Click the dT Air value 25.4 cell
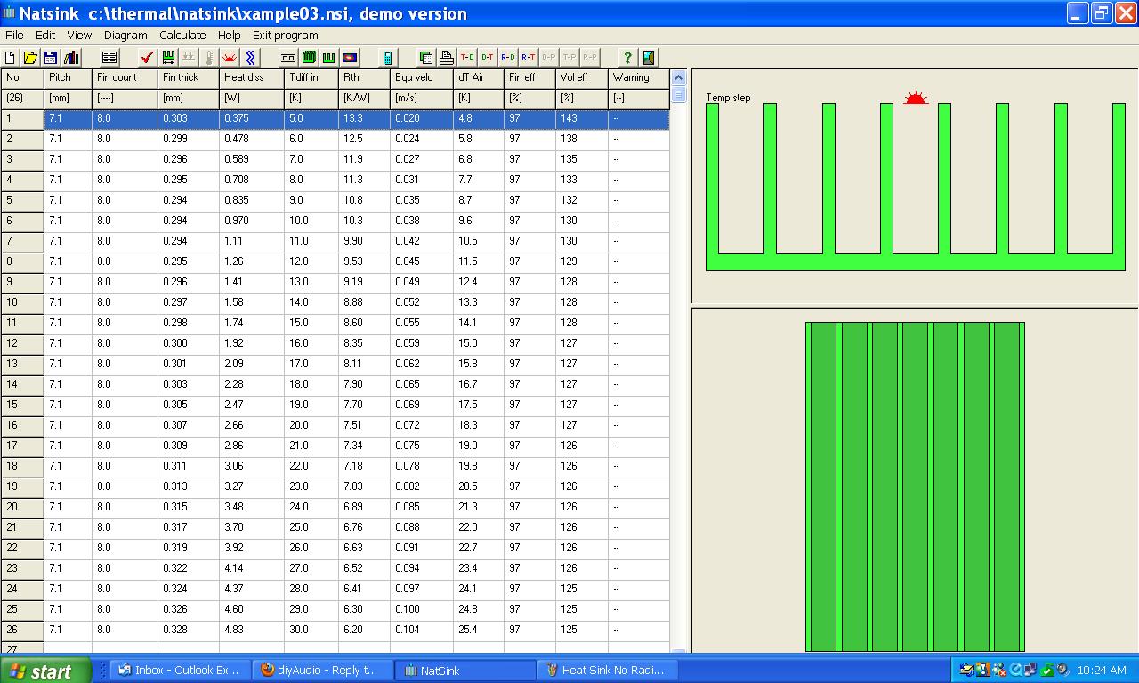The height and width of the screenshot is (683, 1139). click(479, 630)
